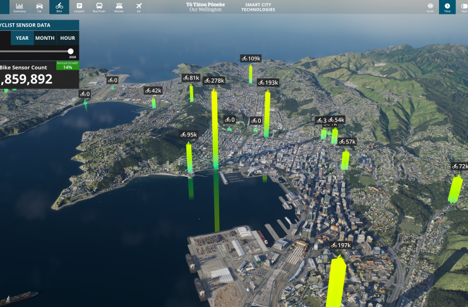This screenshot has height=307, width=468.
Task: Open the Summary chart icon
Action: click(x=20, y=7)
